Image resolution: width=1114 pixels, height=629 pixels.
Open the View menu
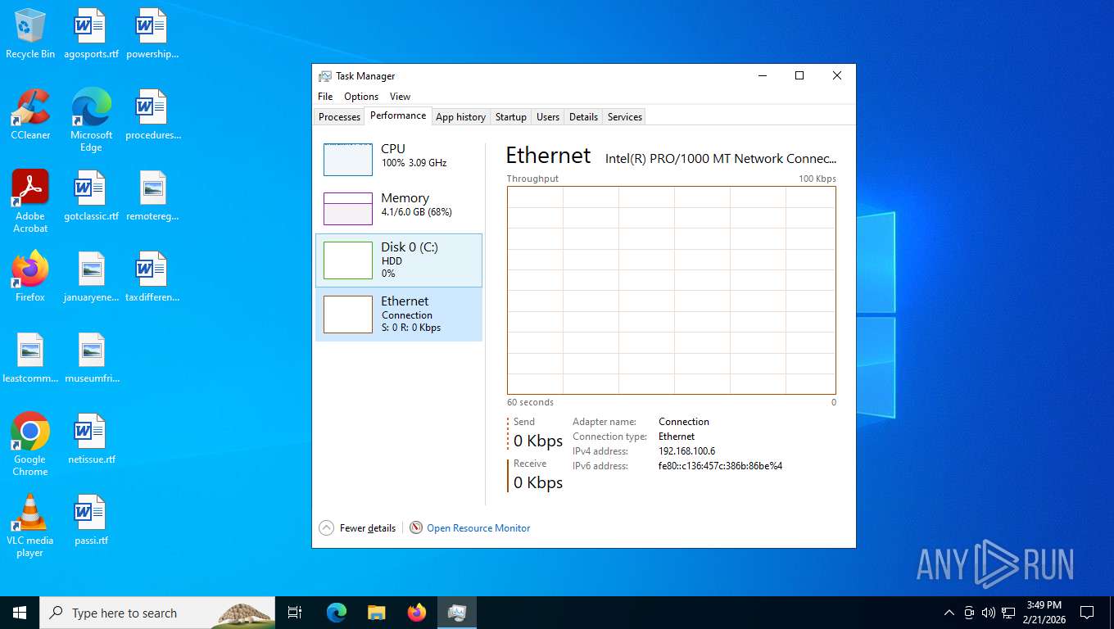coord(400,97)
